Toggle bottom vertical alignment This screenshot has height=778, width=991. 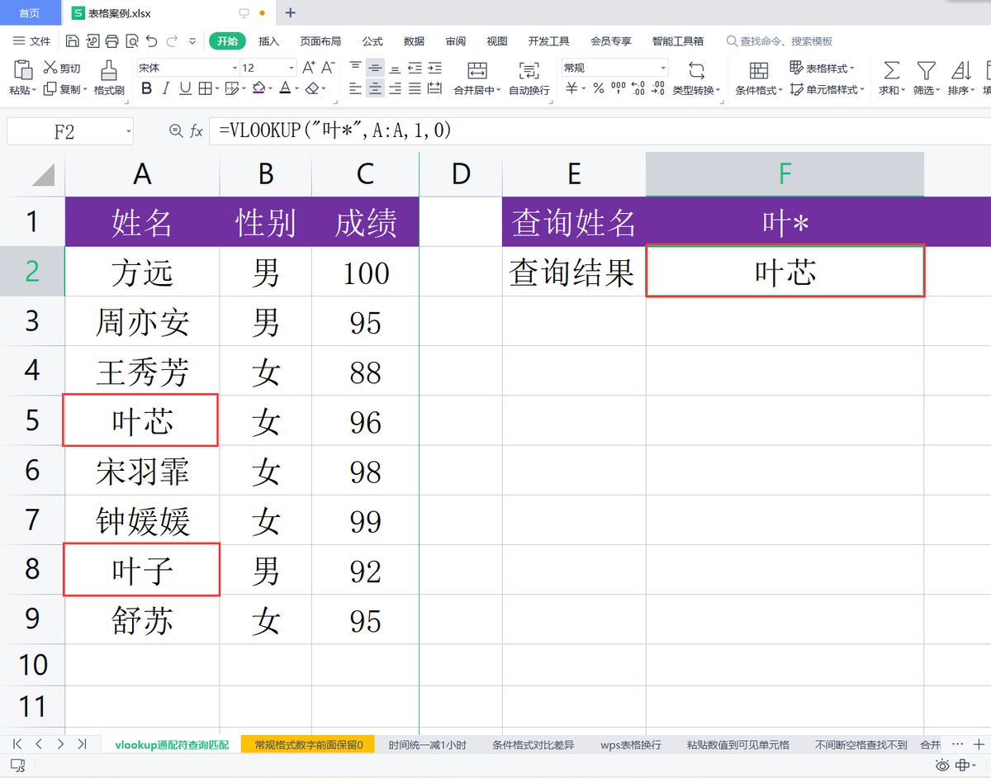tap(395, 68)
